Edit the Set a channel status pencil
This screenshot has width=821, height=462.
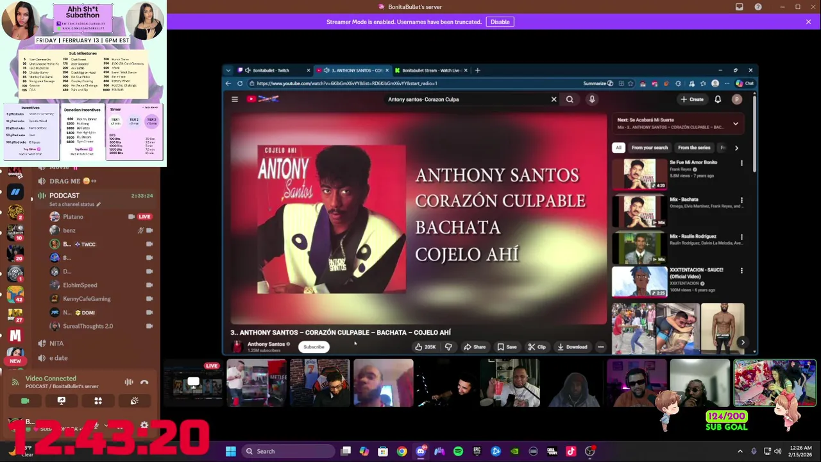(99, 204)
